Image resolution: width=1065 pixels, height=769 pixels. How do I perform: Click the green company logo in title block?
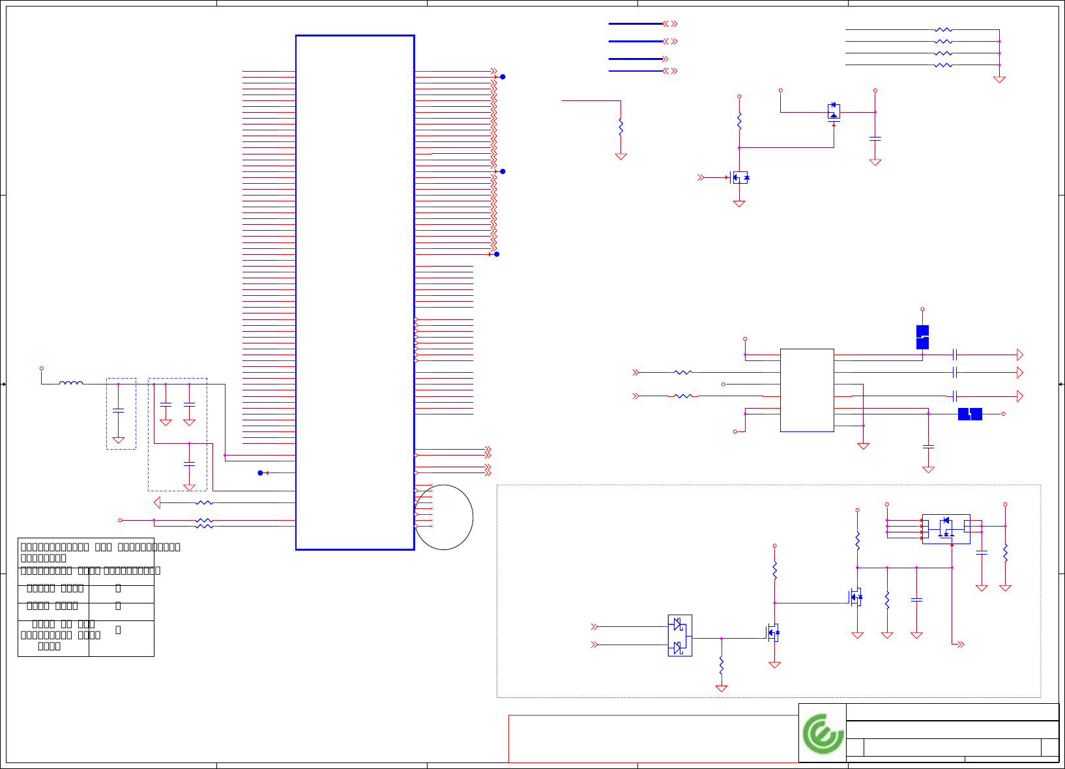[x=823, y=734]
